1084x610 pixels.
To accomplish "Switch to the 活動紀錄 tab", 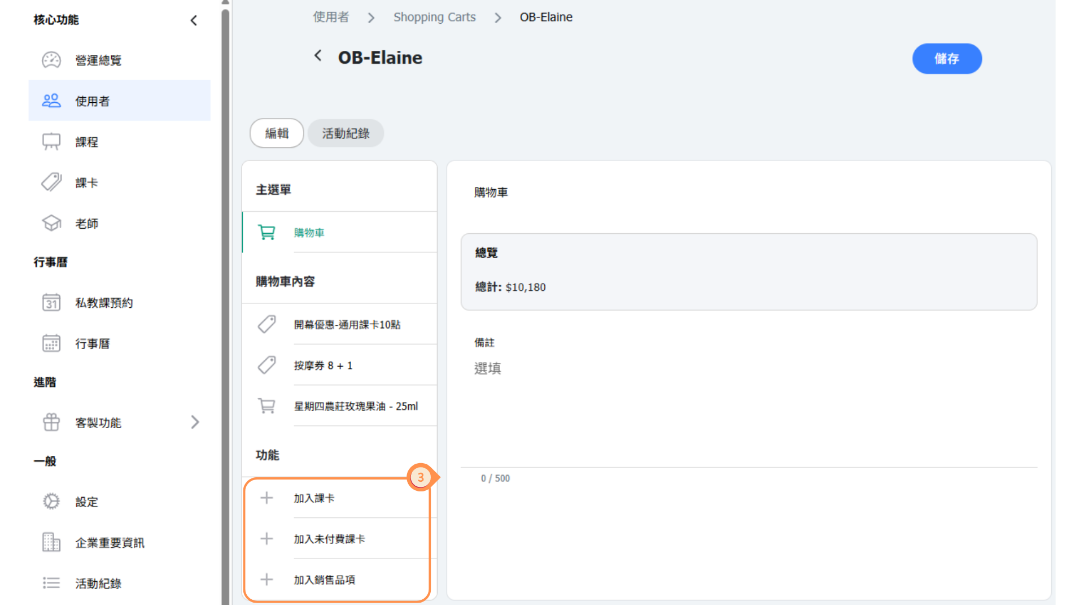I will [346, 133].
